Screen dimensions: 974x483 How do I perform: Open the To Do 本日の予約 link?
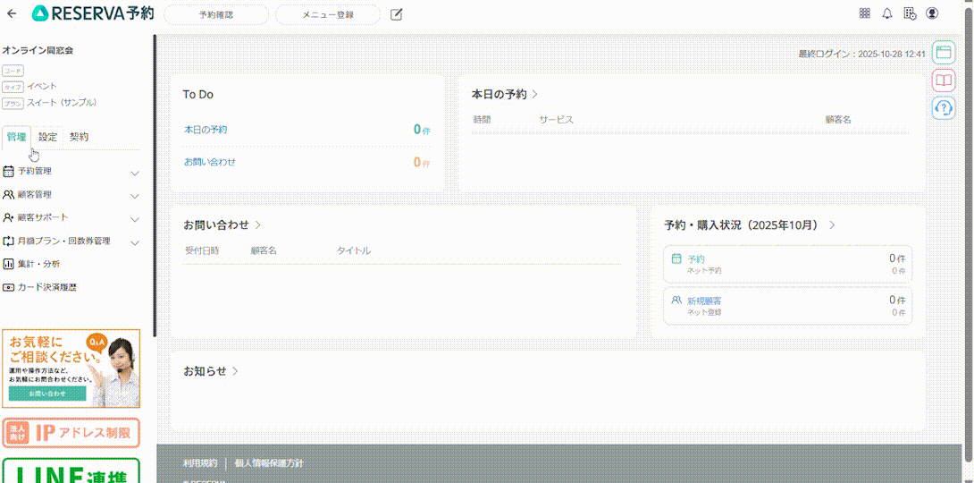pos(206,130)
